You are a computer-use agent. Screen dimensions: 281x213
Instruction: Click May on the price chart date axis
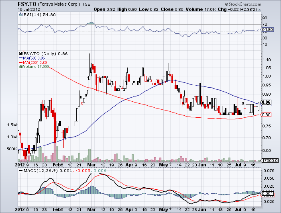pos(163,165)
